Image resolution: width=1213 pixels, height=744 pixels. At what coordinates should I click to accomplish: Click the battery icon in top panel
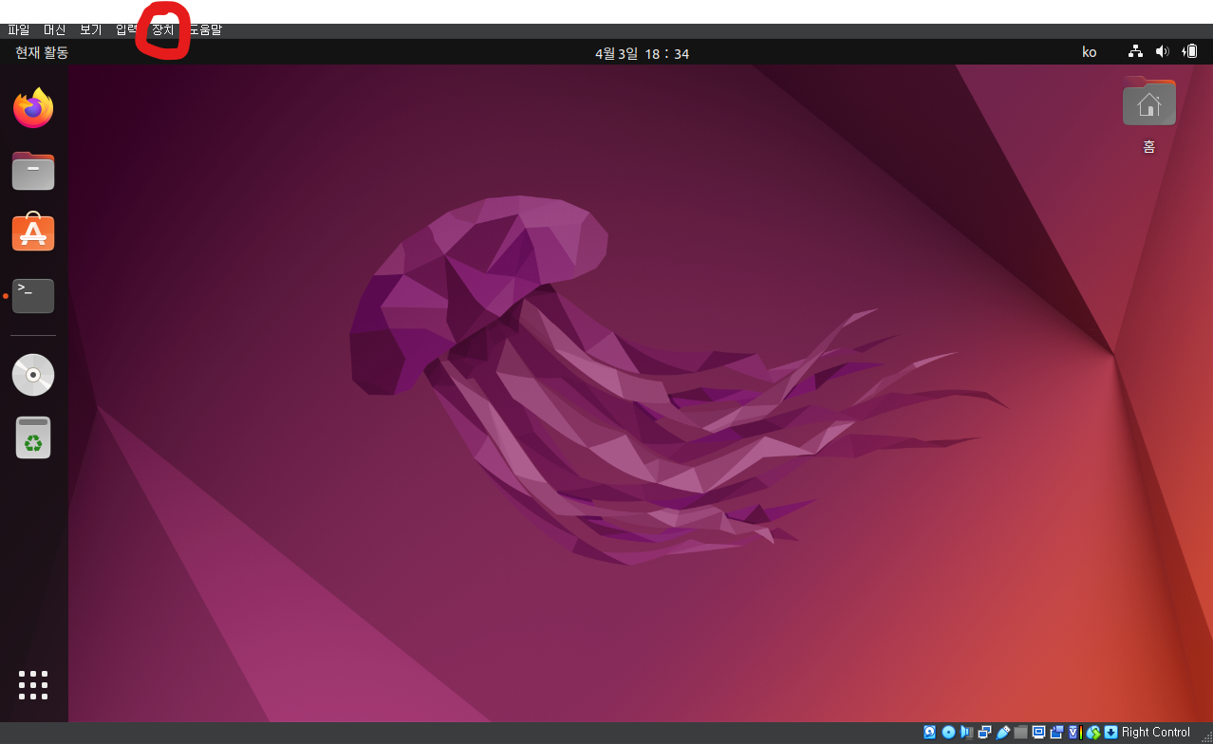click(1189, 52)
